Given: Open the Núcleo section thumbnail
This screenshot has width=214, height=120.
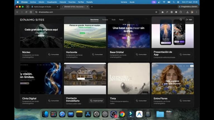Looking at the screenshot, I should 41,36.
